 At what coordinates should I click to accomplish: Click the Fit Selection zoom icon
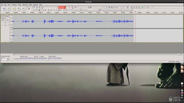(x=137, y=7)
